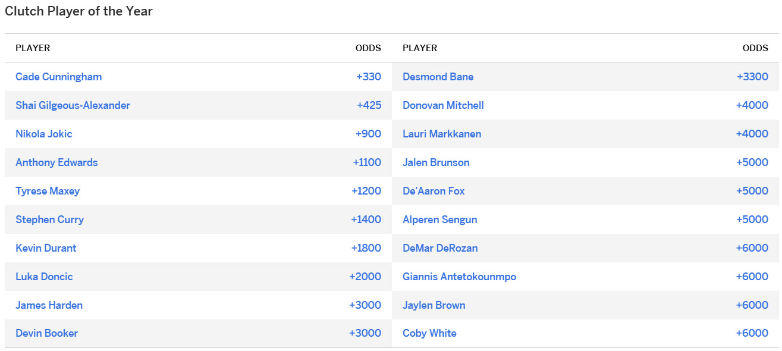
Task: Click Cade Cunningham's +330 odds
Action: click(369, 77)
